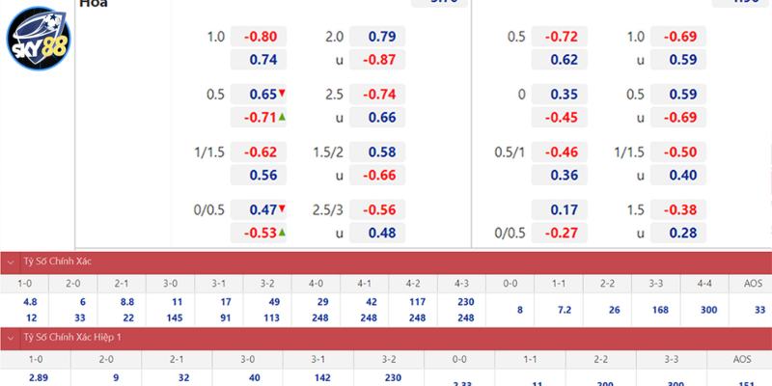Click the green up arrow beside -0.53
772x386 pixels.
tap(282, 232)
